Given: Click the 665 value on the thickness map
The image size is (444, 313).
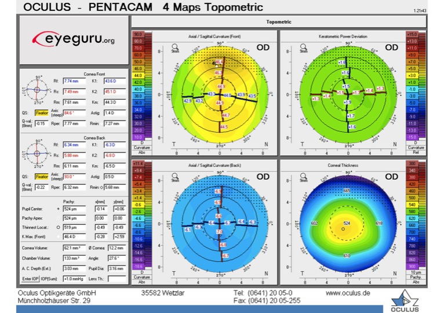Looking at the screenshot, I should 347,191.
